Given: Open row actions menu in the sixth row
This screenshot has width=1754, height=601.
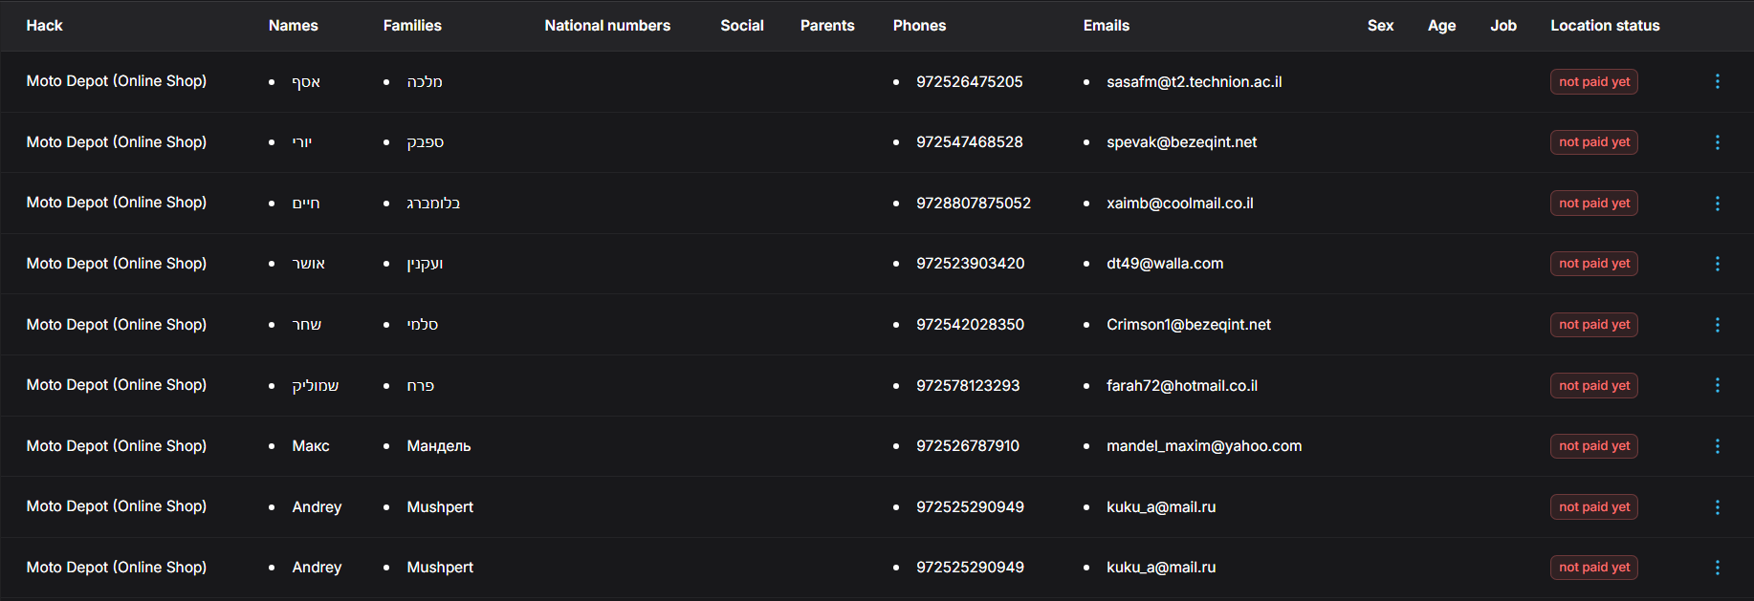Looking at the screenshot, I should point(1717,385).
